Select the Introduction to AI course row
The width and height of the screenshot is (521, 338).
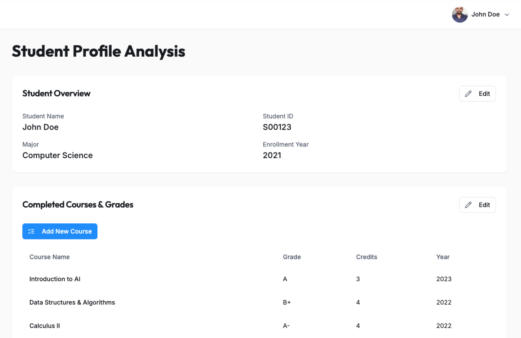[x=55, y=279]
